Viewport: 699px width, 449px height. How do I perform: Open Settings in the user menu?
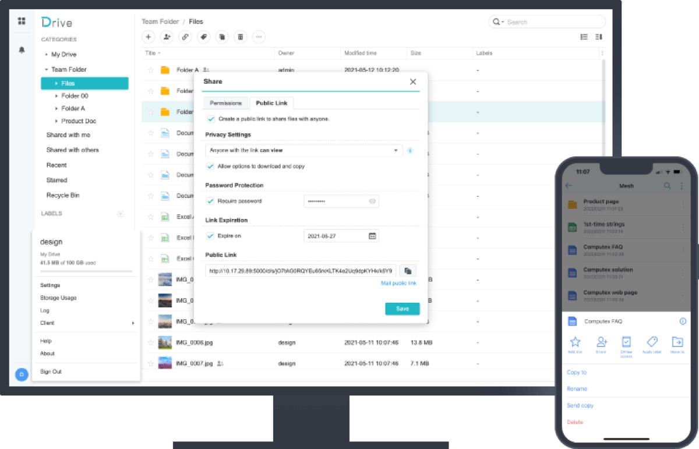[50, 285]
